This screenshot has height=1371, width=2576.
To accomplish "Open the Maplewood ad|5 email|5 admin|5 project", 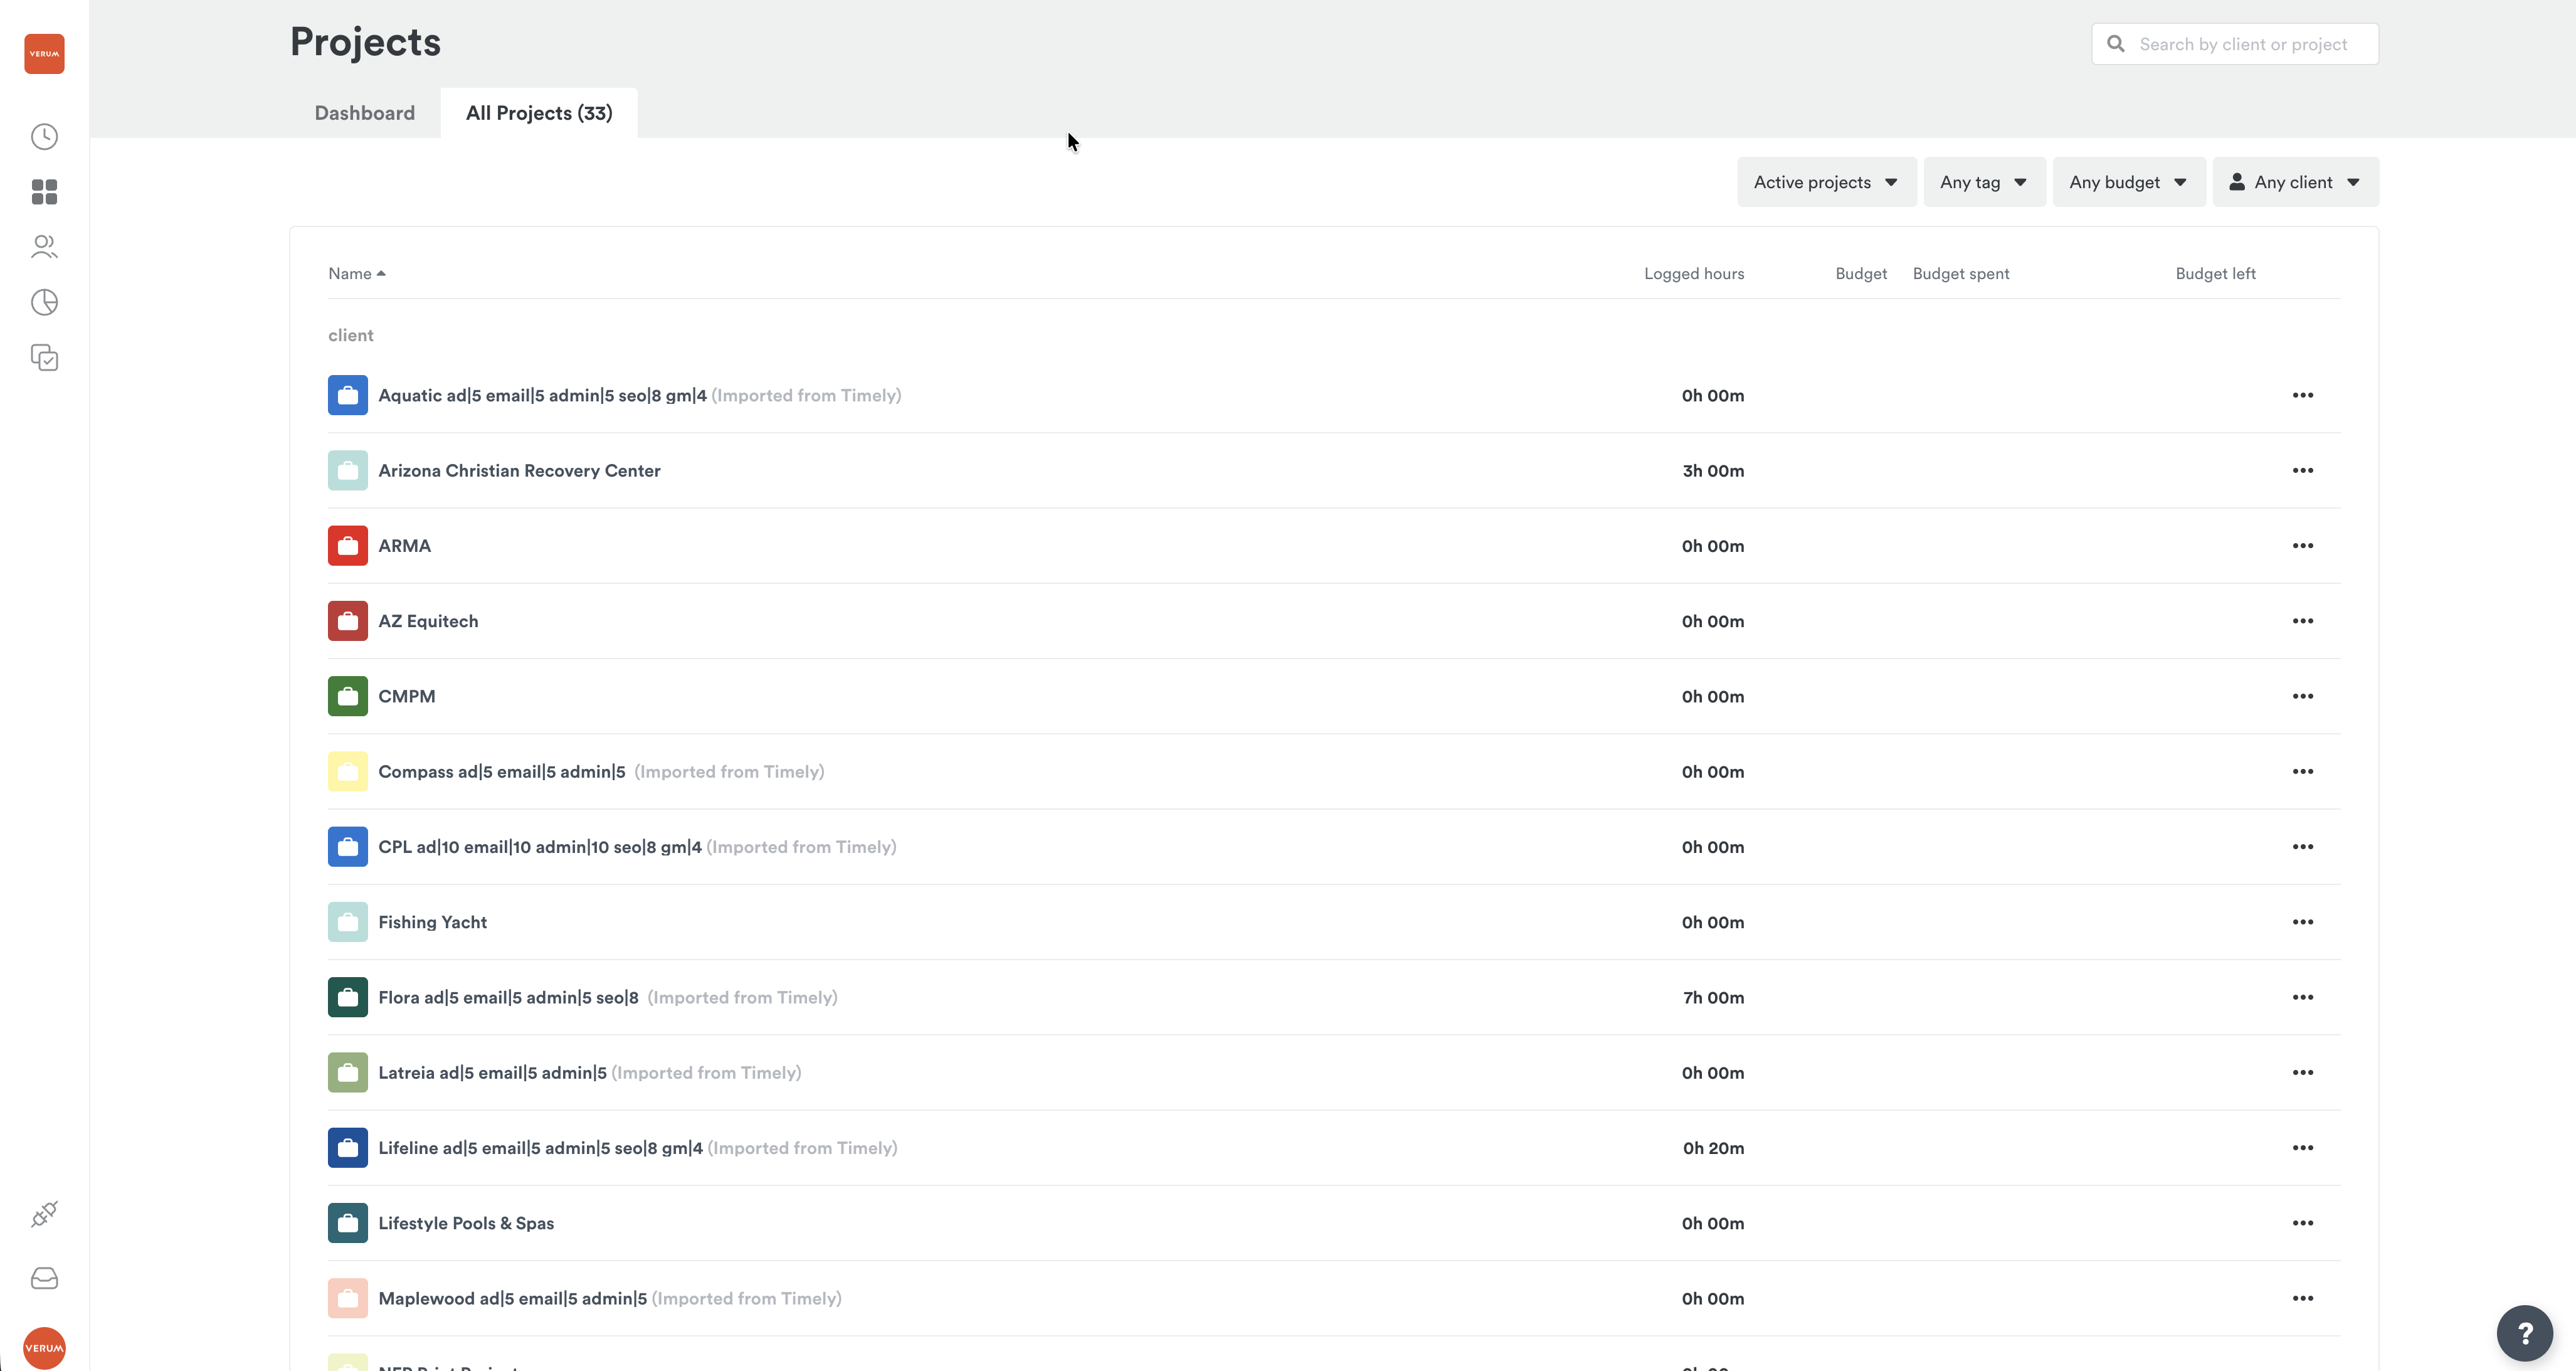I will pyautogui.click(x=512, y=1298).
